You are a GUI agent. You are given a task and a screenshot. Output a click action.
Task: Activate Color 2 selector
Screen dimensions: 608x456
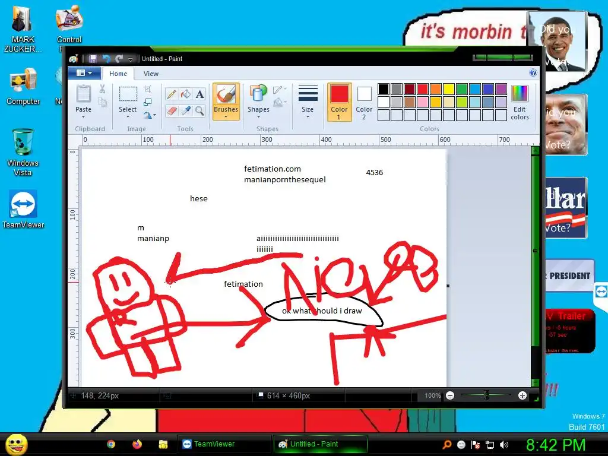(x=364, y=103)
